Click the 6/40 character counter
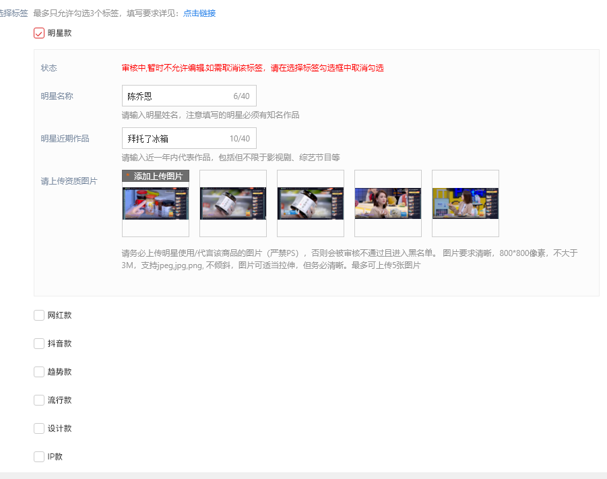Viewport: 607px width, 479px height. tap(242, 96)
